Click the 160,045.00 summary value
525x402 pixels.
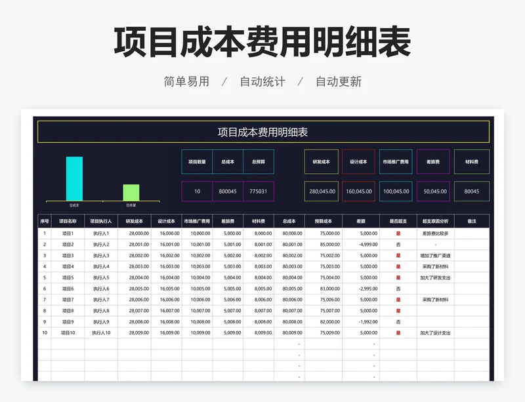(x=358, y=191)
